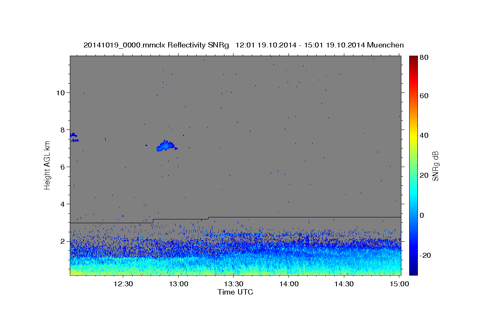The image size is (496, 330).
Task: Click the 14:30 time tick label
Action: 343,284
